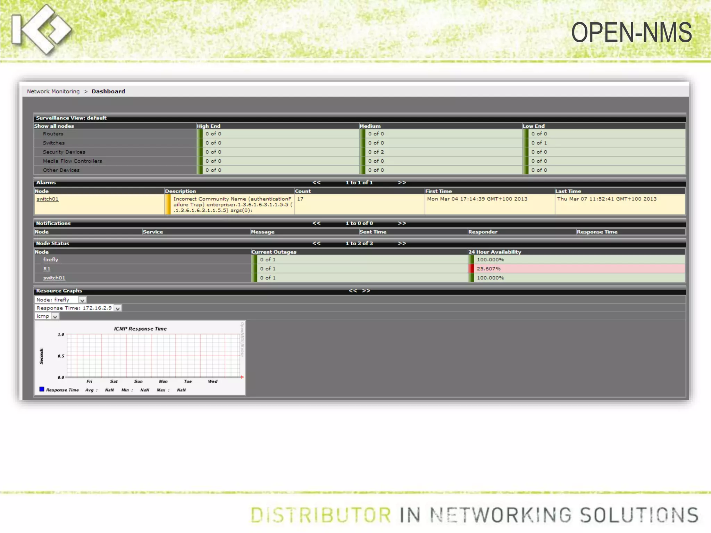The height and width of the screenshot is (533, 711).
Task: Open the firefly node link
Action: pyautogui.click(x=51, y=260)
